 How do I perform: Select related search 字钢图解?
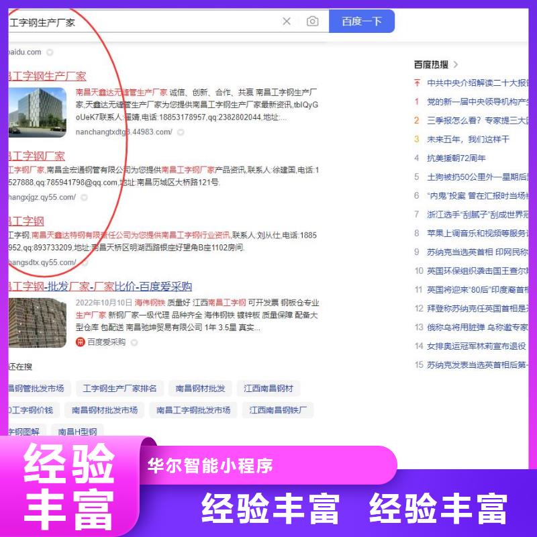[x=27, y=431]
